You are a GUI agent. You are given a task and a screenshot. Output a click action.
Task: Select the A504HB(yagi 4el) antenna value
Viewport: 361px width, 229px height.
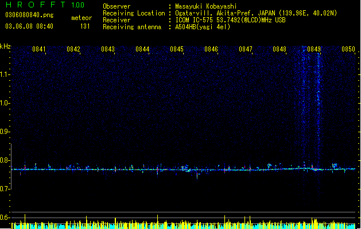point(203,27)
